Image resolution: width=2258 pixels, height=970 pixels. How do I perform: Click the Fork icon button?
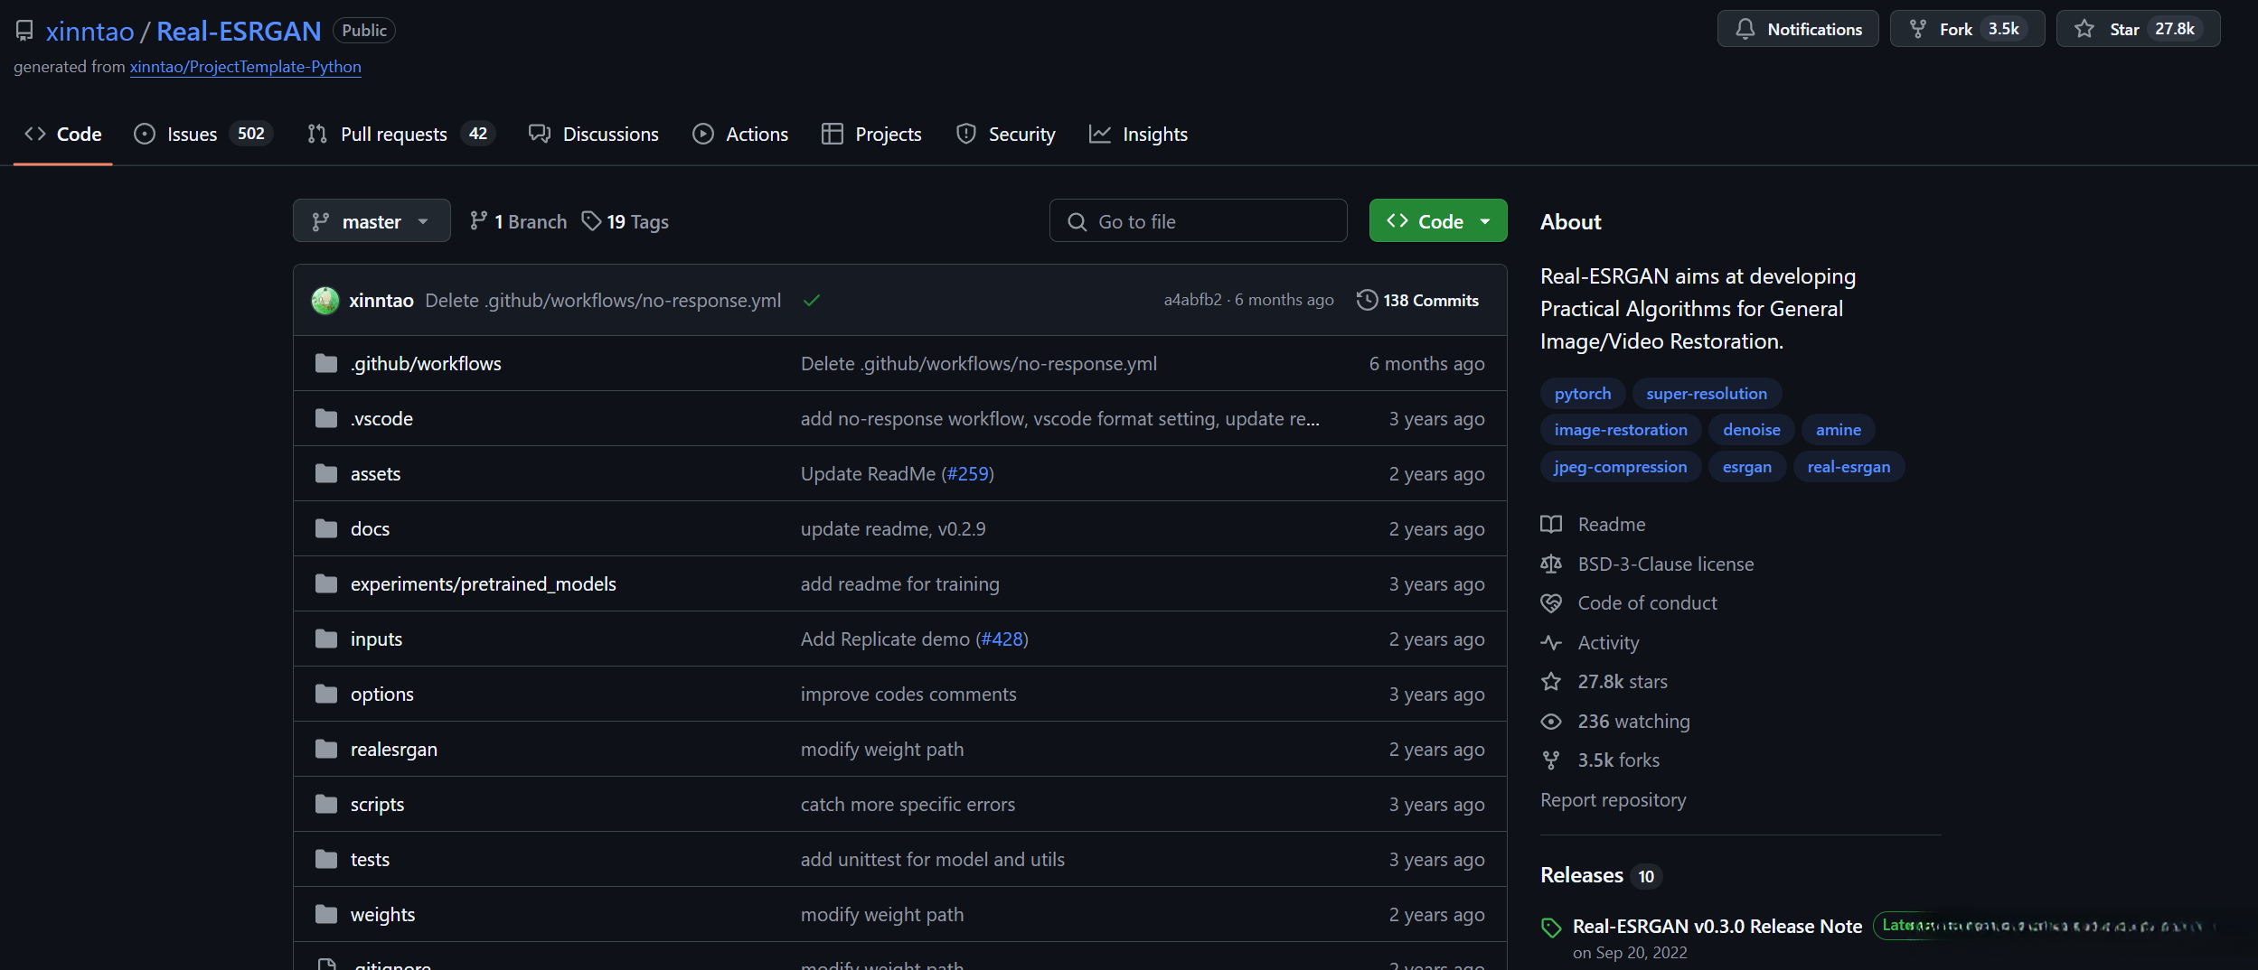(x=1917, y=30)
